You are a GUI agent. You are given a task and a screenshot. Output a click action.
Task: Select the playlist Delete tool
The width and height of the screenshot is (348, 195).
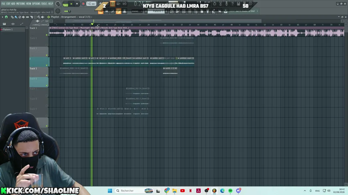[20, 17]
